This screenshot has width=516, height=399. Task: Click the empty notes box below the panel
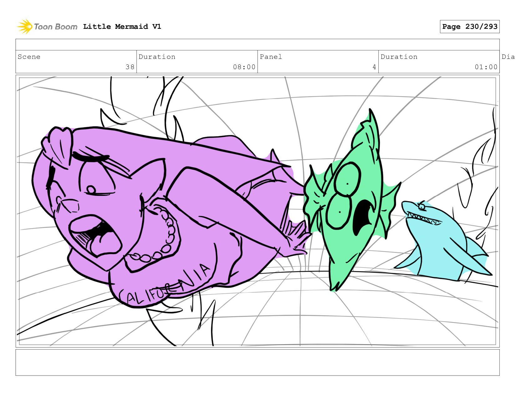pyautogui.click(x=258, y=362)
